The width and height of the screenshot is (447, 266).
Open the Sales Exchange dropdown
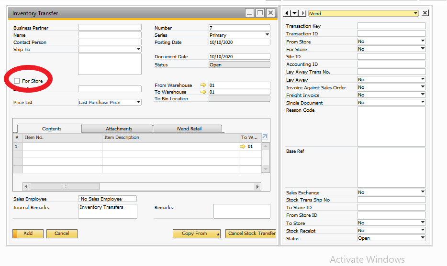click(423, 192)
